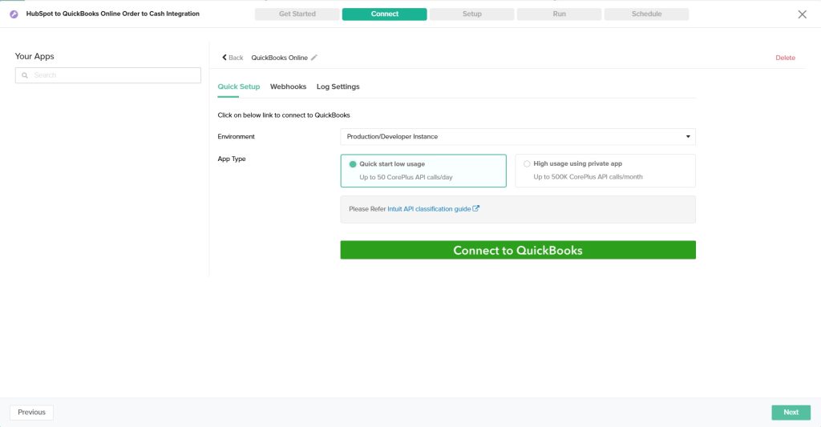Click the Your Apps heading
821x427 pixels.
pyautogui.click(x=34, y=57)
